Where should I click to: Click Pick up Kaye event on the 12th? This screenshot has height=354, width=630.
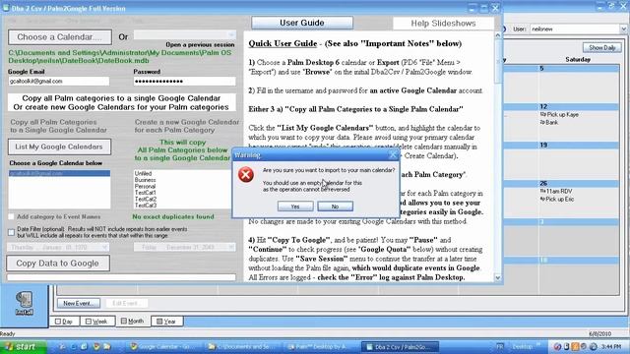tap(559, 115)
